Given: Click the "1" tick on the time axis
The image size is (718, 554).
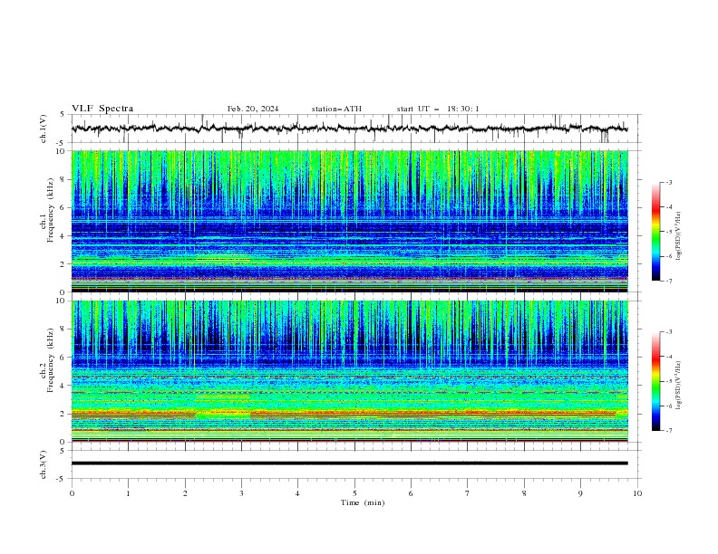Looking at the screenshot, I should click(128, 493).
